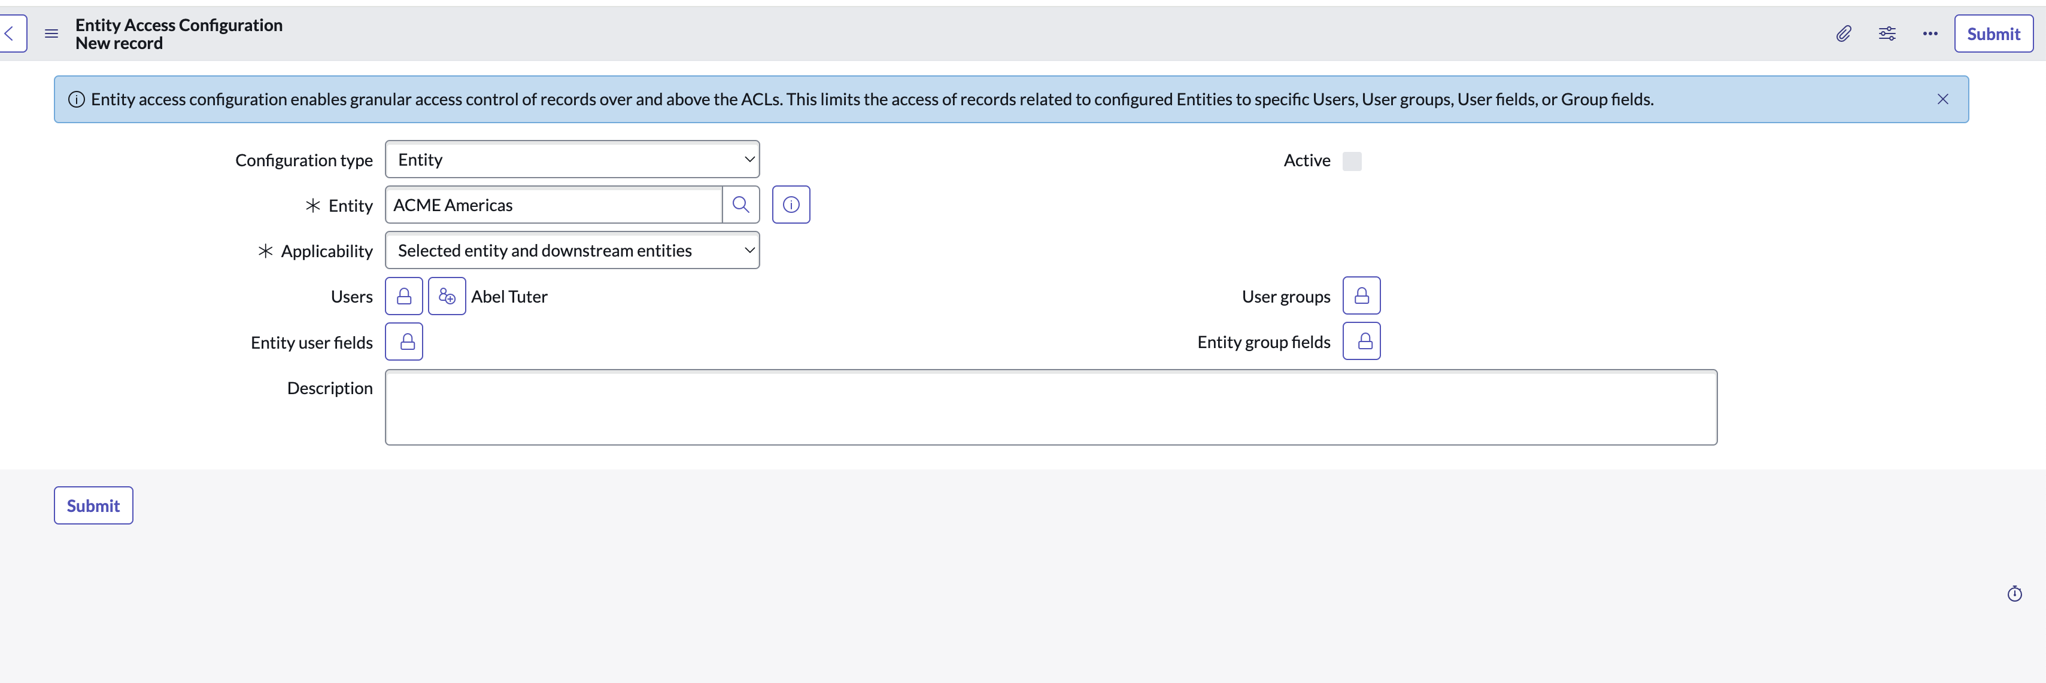
Task: Click the paperclip manage attachments icon
Action: point(1844,33)
